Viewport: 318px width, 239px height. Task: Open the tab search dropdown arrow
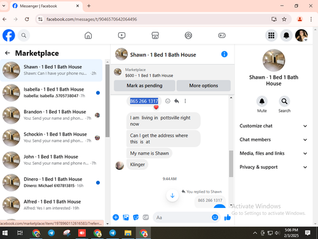click(4, 6)
